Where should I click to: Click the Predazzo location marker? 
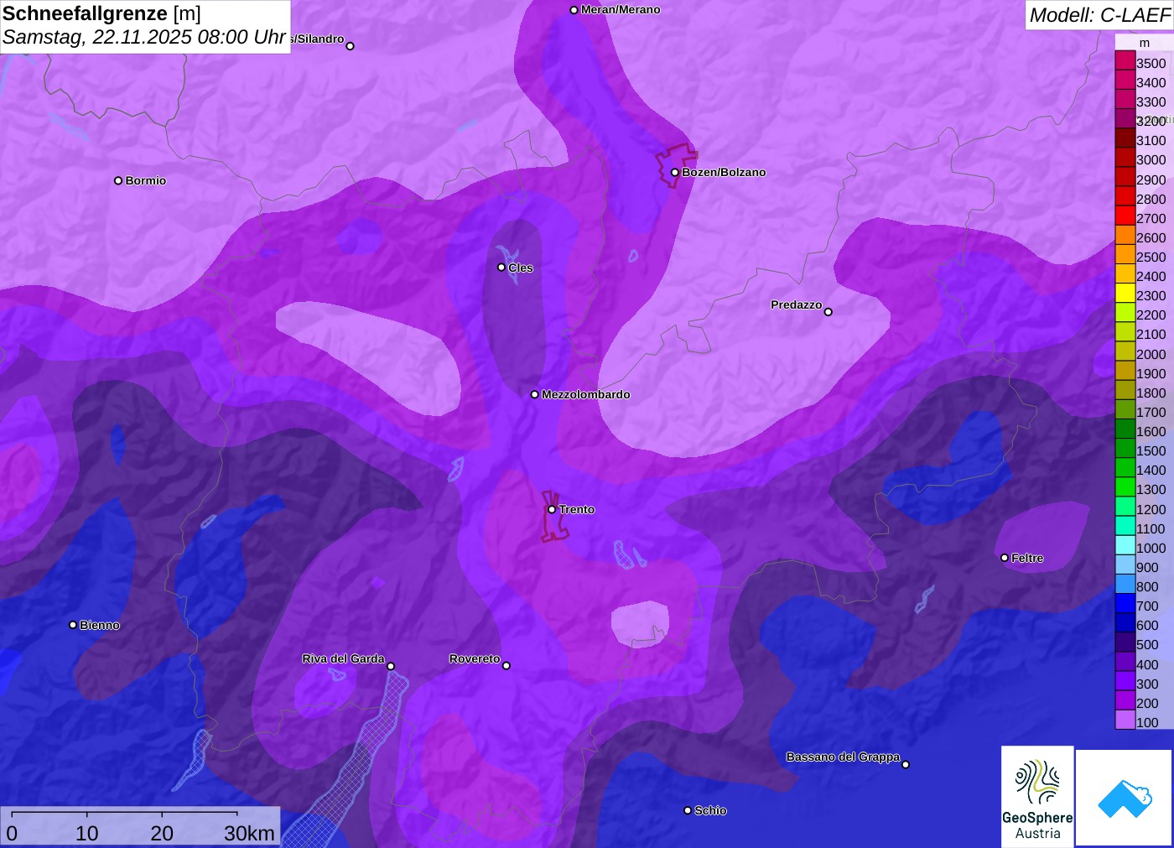pyautogui.click(x=828, y=312)
